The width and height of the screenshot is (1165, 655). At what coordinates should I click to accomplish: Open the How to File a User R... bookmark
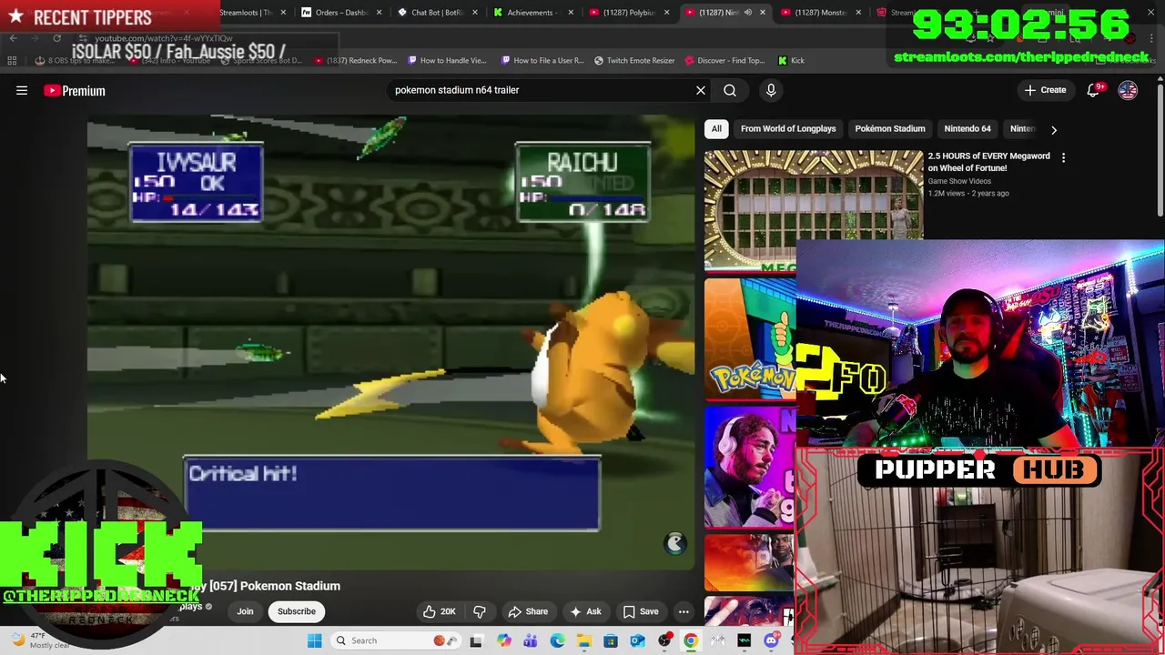[542, 60]
